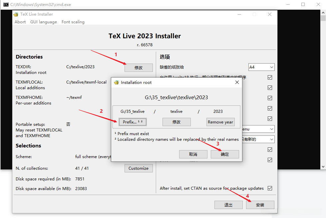Viewport: 326px width, 218px height.
Task: Click the 'r. 66578' revision text
Action: 145,45
